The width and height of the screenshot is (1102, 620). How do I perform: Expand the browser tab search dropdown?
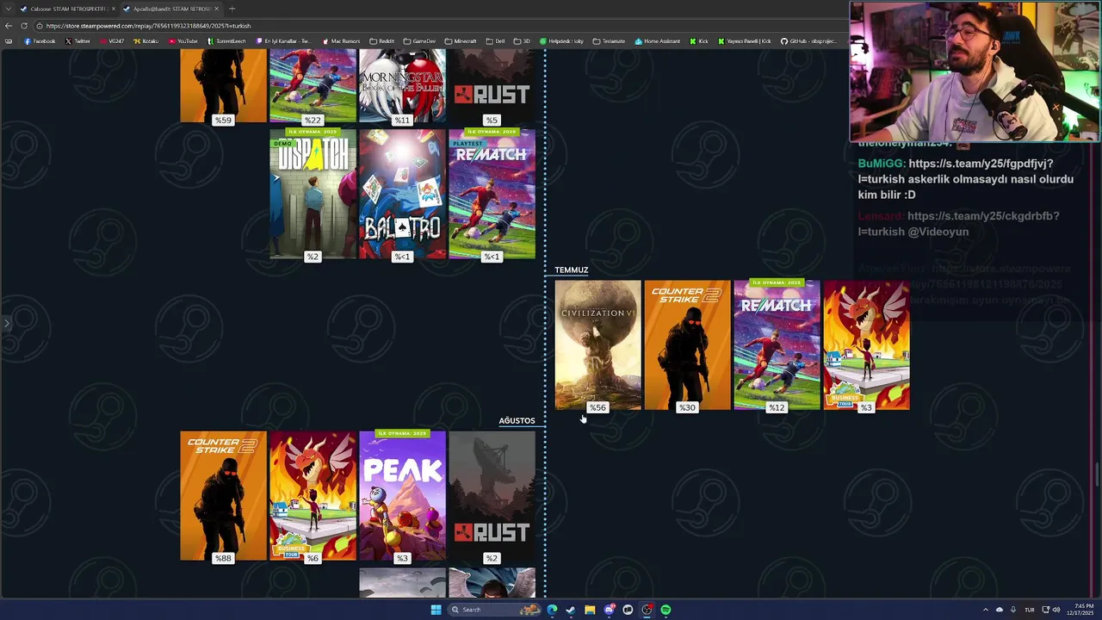[8, 9]
